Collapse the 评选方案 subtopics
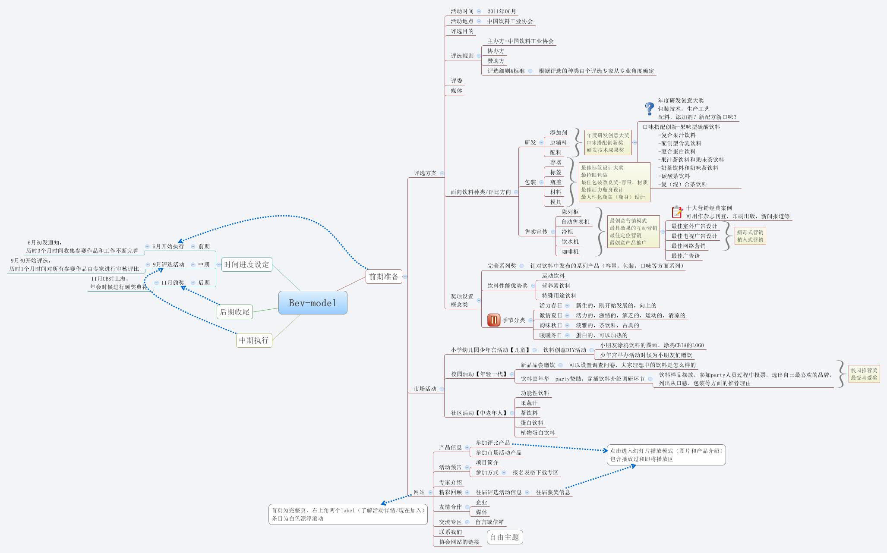The width and height of the screenshot is (887, 553). tap(442, 173)
